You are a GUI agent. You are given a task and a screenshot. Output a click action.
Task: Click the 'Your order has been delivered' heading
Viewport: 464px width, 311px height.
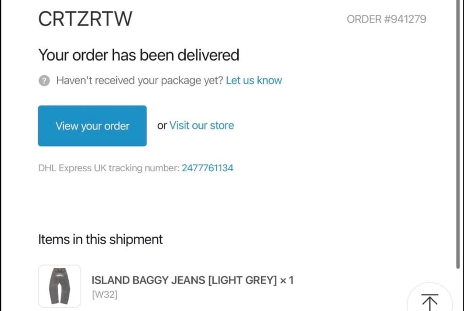click(139, 55)
